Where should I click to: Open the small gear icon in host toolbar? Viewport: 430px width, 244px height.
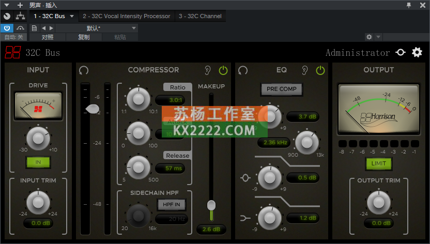(369, 37)
